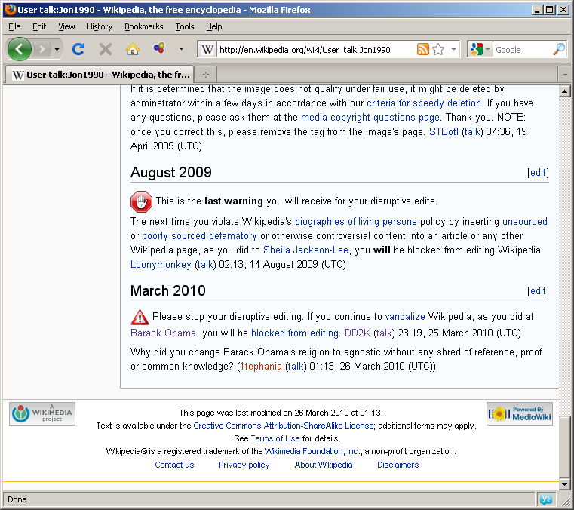The height and width of the screenshot is (510, 574).
Task: Open the Bookmarks menu
Action: pos(144,26)
